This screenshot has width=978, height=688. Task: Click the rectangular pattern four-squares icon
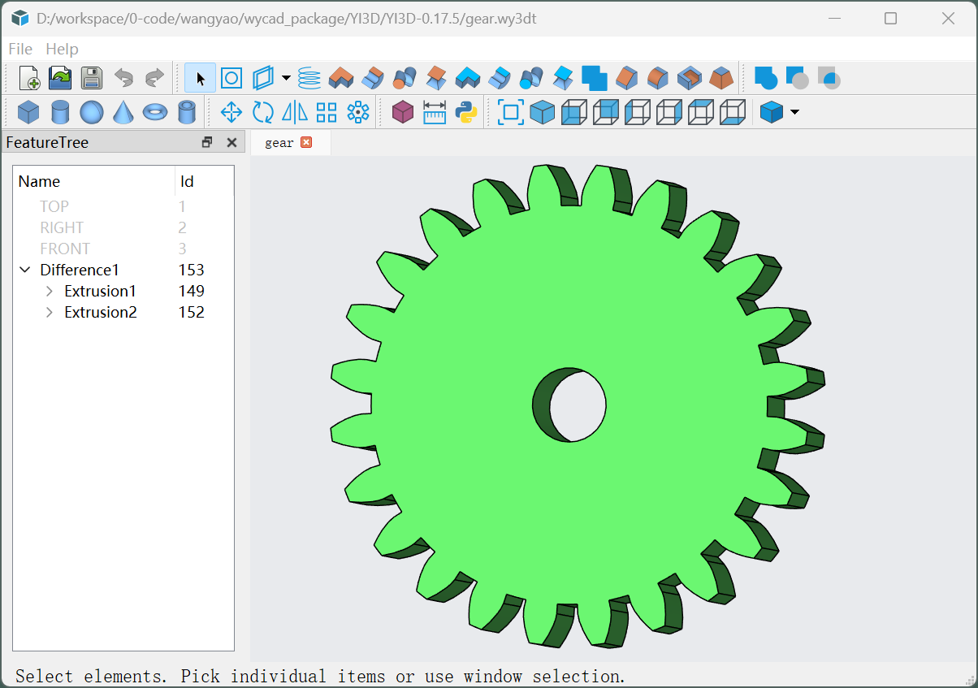[x=327, y=112]
